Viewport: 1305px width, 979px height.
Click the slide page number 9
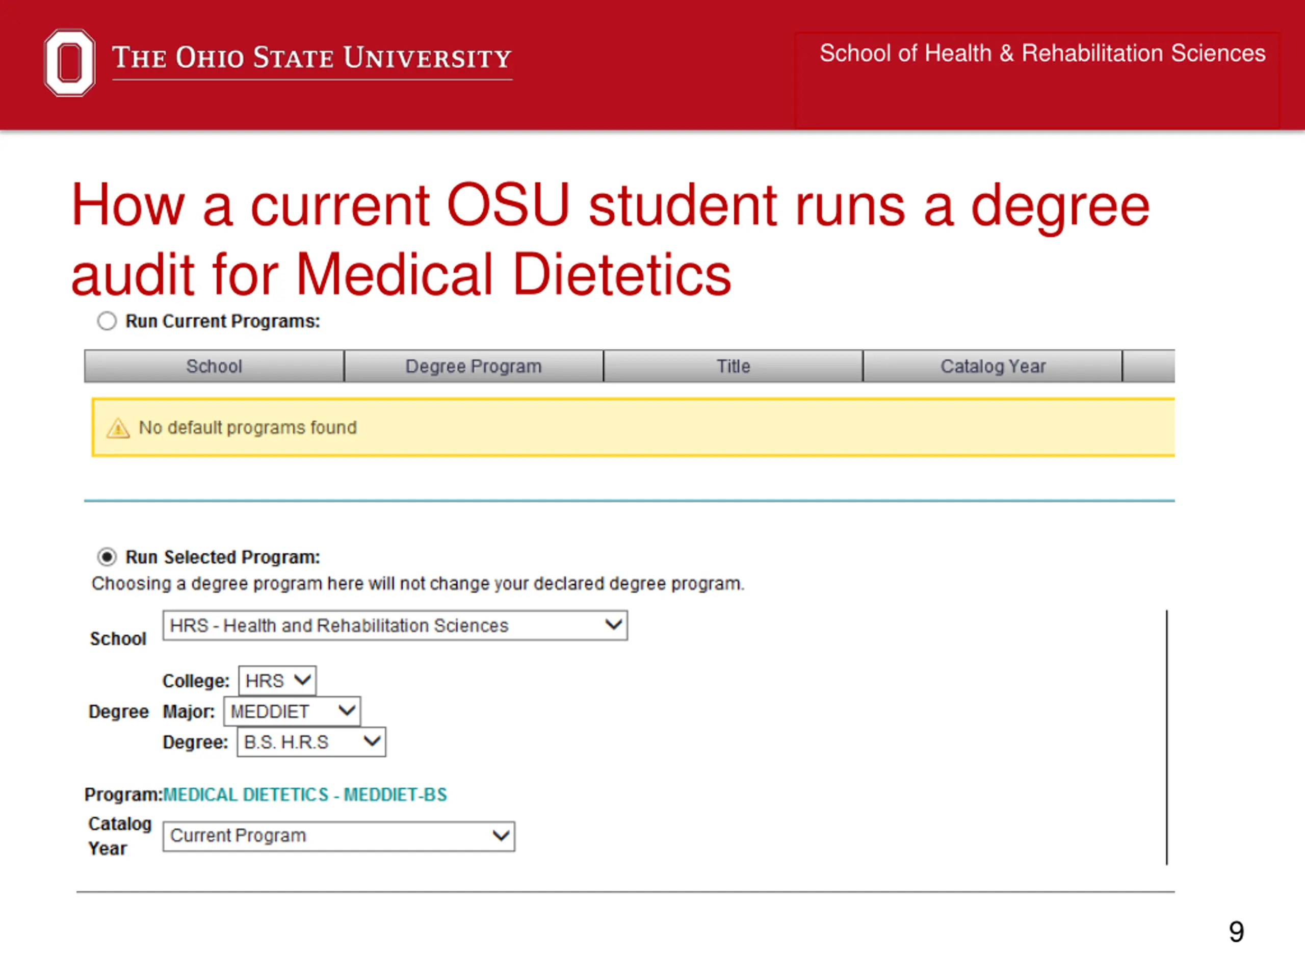tap(1237, 933)
